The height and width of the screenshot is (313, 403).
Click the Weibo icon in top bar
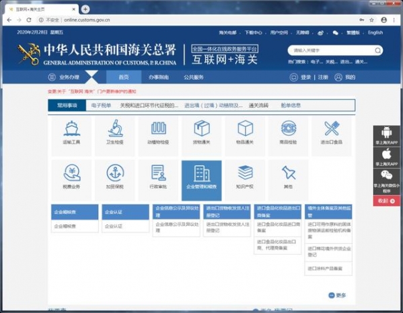point(320,33)
